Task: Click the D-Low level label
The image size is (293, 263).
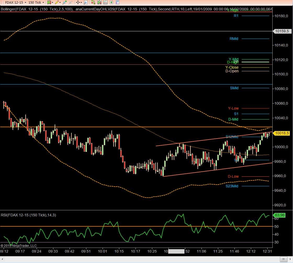Action: pyautogui.click(x=233, y=176)
